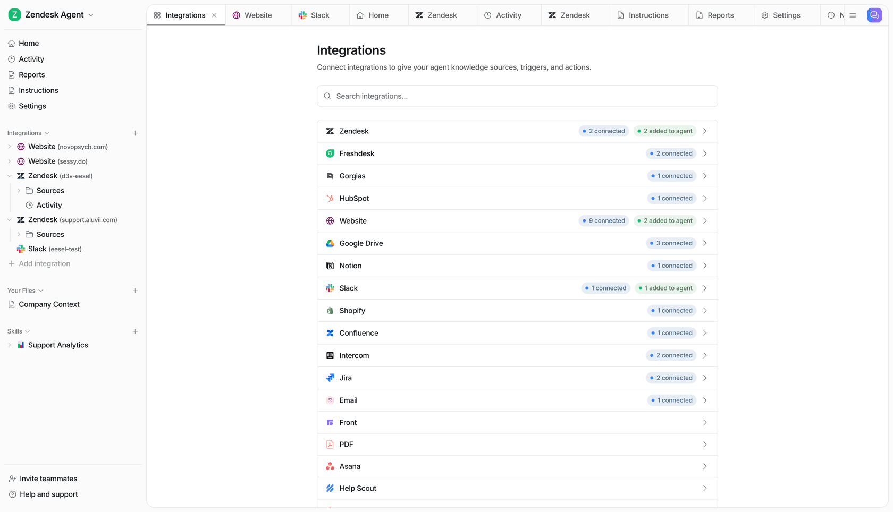893x512 pixels.
Task: Open Activity in the sidebar
Action: [x=31, y=59]
